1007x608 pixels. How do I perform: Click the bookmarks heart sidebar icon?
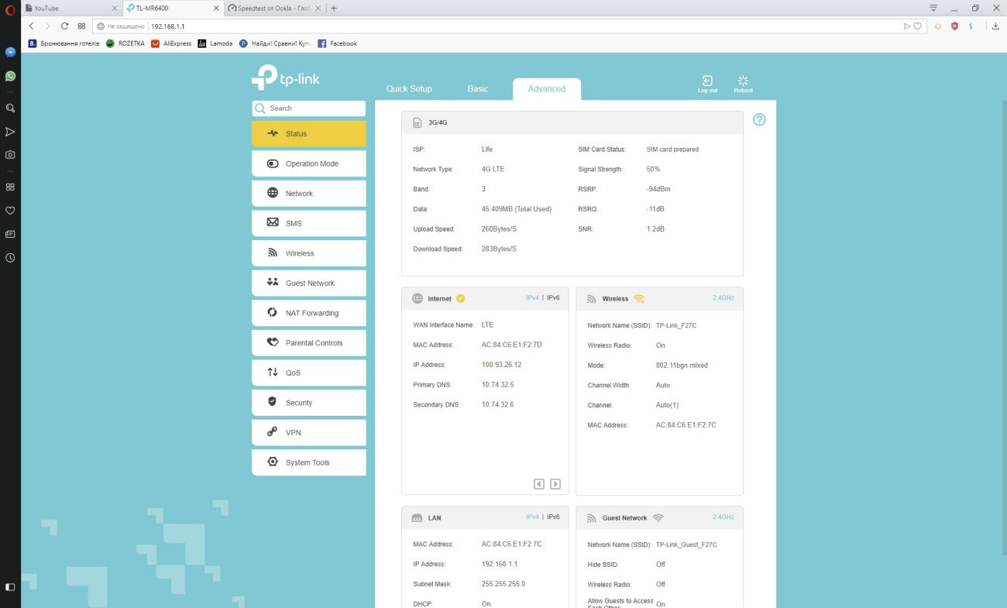10,211
